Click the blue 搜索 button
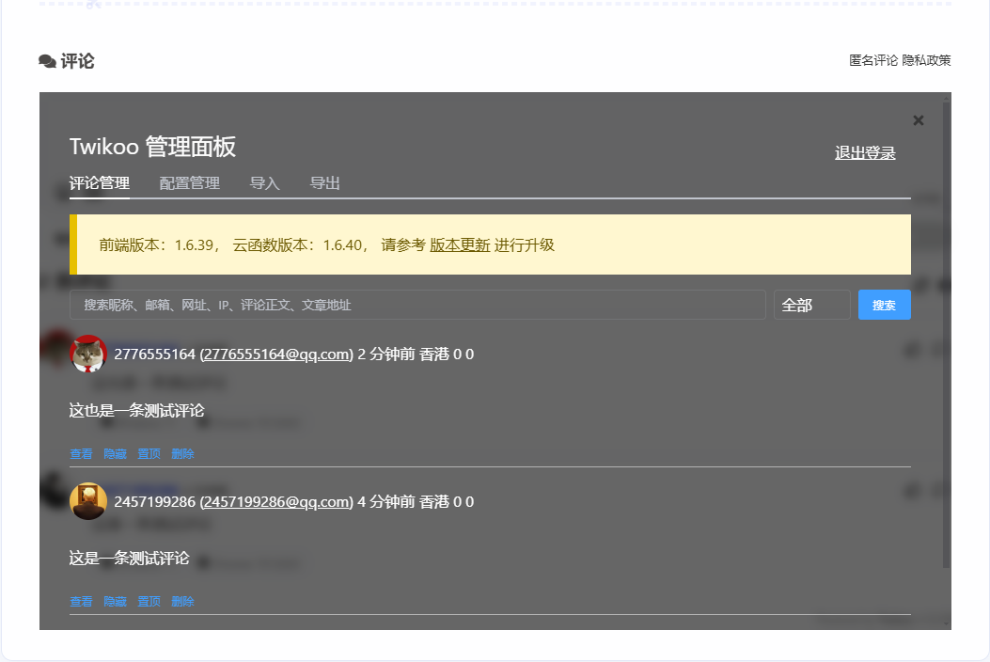The image size is (990, 662). pos(884,305)
